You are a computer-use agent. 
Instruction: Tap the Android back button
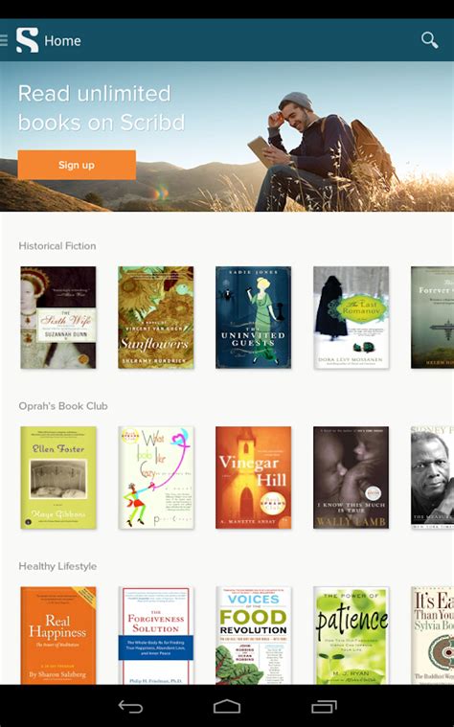[x=131, y=706]
